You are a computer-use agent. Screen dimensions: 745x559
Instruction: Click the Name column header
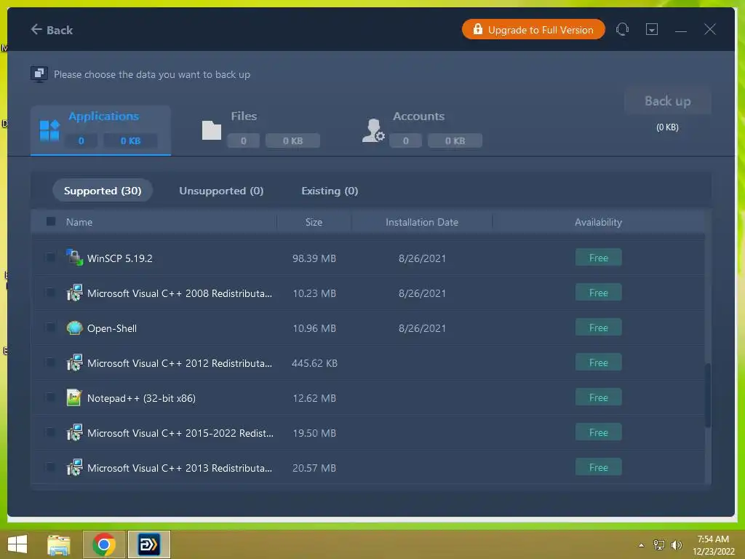click(79, 222)
